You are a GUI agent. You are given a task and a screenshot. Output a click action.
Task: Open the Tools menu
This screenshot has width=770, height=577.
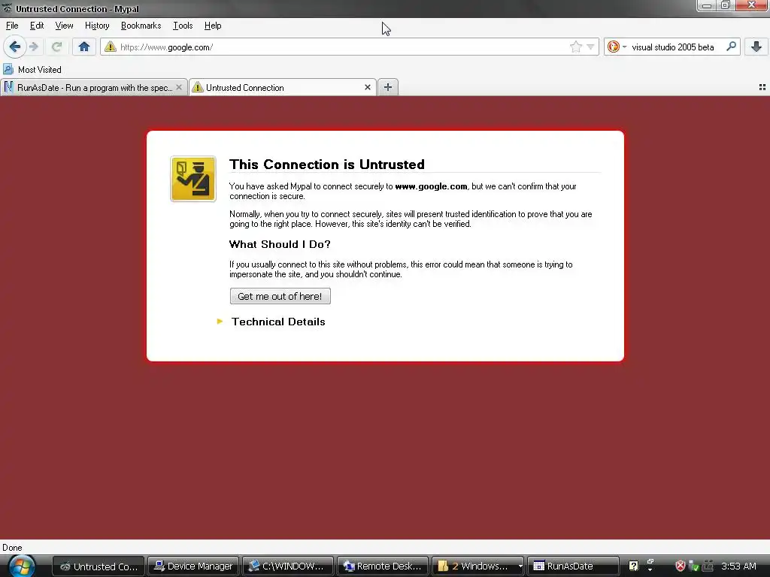click(183, 26)
